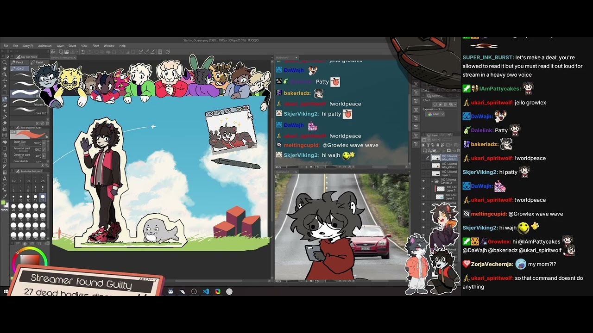Open the Windows Start menu

[x=6, y=291]
